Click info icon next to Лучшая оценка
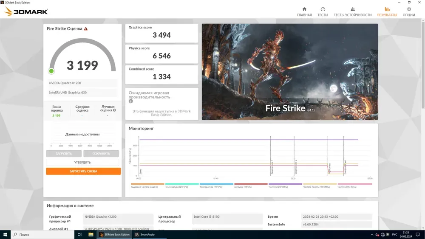This screenshot has height=239, width=425. pos(114,110)
